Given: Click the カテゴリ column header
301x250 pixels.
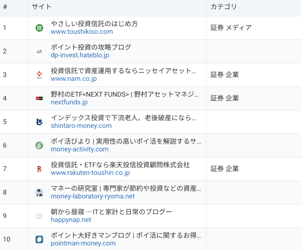Looking at the screenshot, I should [x=223, y=7].
